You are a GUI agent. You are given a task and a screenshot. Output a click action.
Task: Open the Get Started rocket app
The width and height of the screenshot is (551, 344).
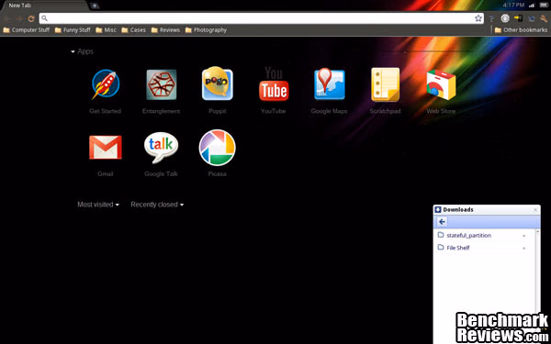[106, 84]
